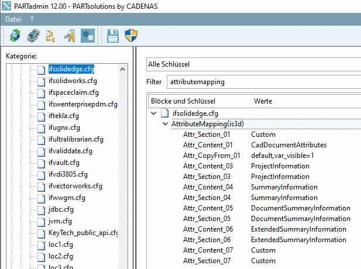Viewport: 361px width, 269px height.
Task: Select the Attr_Content_07 key
Action: 208,250
